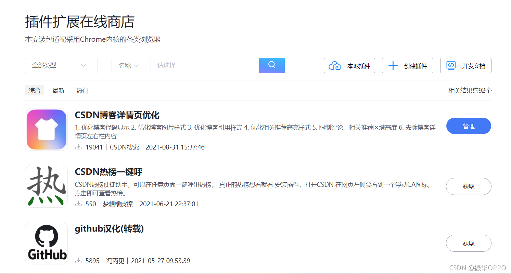Screen dimensions: 511x274
Task: Click download icon beside 550
Action: [x=78, y=204]
